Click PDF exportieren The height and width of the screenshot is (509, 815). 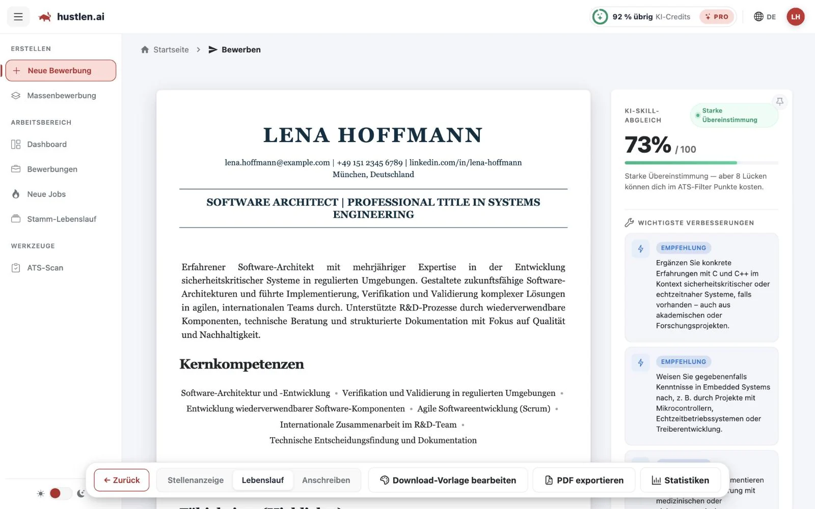[x=584, y=480]
